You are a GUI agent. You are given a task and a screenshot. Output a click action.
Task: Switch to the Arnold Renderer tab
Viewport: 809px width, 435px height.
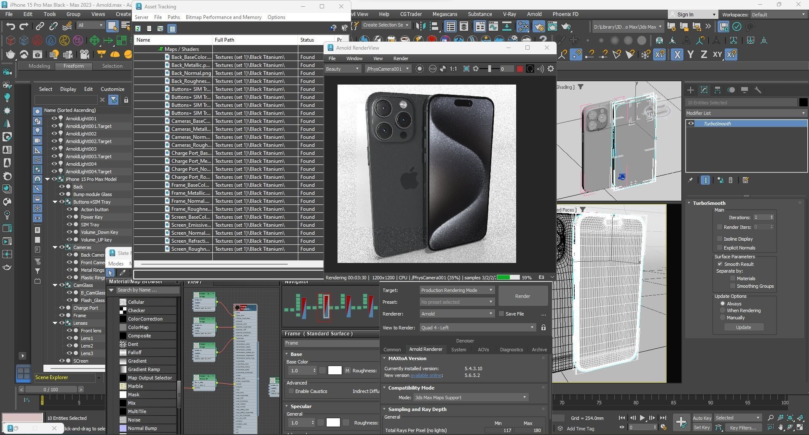426,349
